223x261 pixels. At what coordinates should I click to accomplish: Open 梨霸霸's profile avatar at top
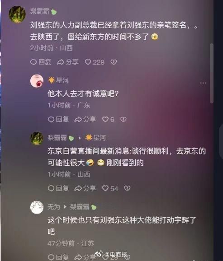coord(17,14)
